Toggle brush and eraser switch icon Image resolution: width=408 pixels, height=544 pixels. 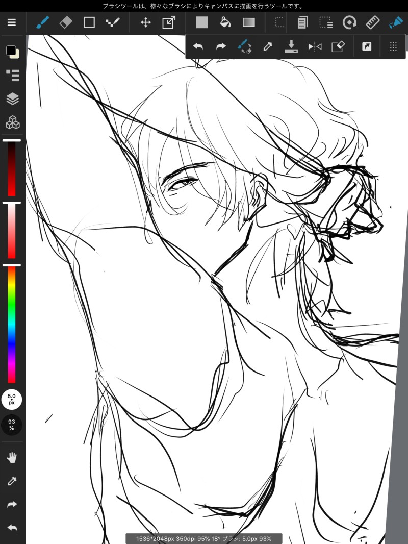point(244,46)
